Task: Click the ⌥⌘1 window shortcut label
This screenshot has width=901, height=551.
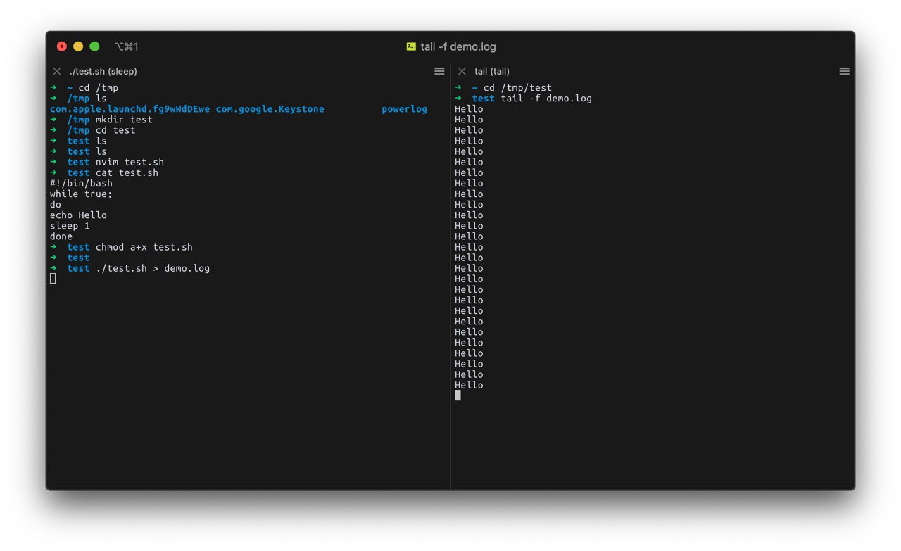Action: 127,46
